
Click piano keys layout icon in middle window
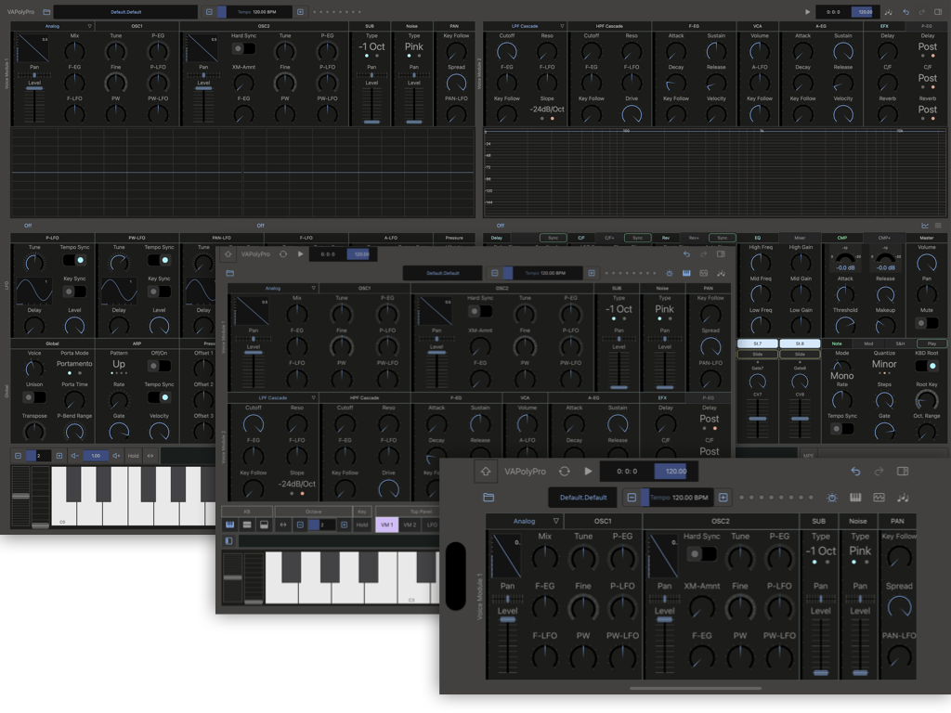(230, 525)
